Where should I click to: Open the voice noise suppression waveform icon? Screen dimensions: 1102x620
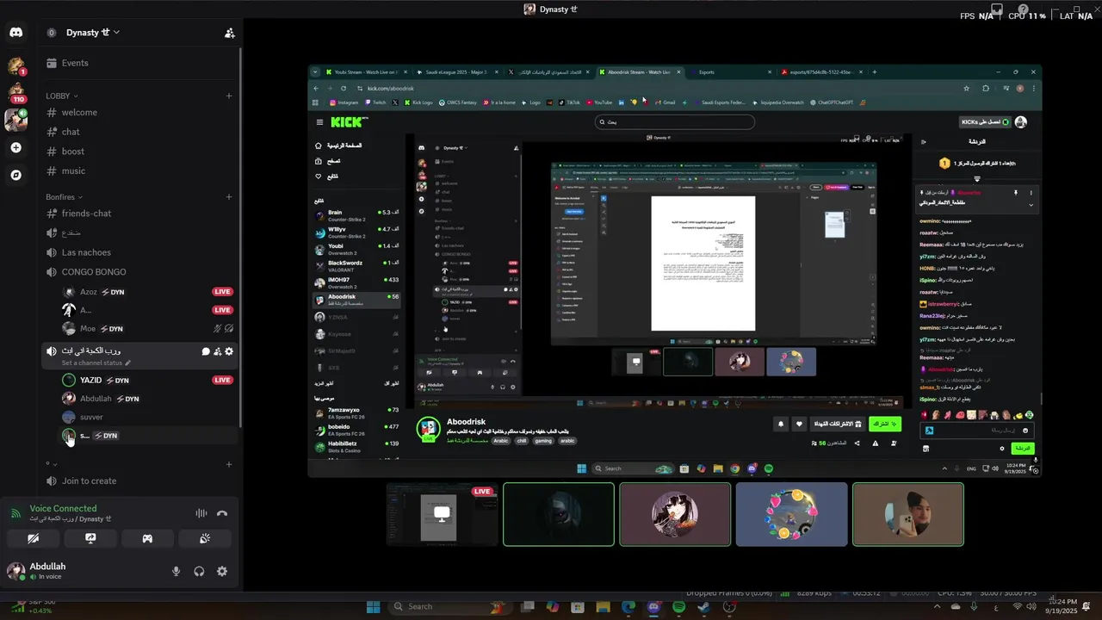(201, 513)
